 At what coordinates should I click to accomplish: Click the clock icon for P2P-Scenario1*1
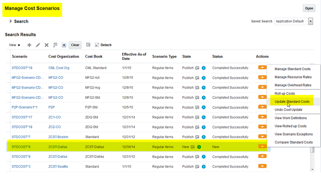point(204,107)
